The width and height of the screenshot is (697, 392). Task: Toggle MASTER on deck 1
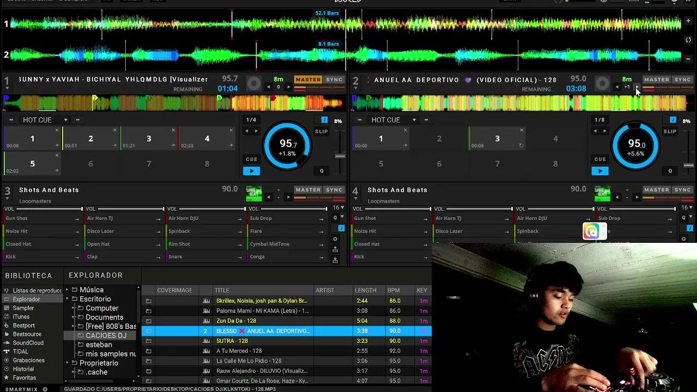[x=308, y=79]
